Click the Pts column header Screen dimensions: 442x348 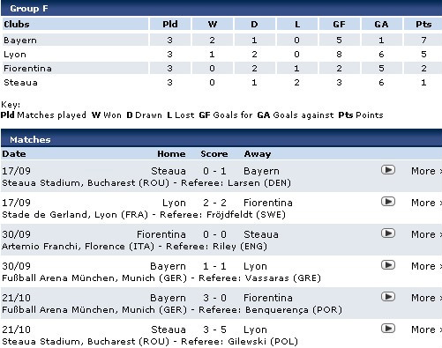pos(423,24)
